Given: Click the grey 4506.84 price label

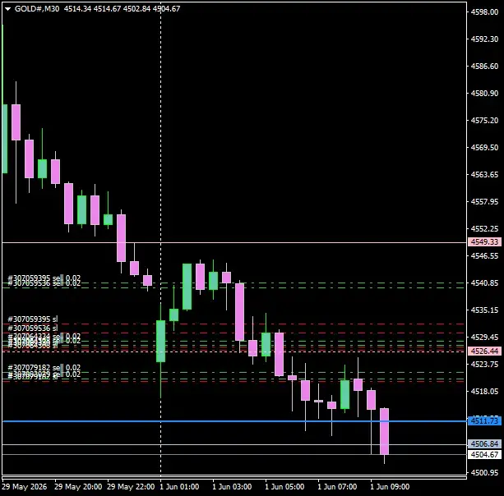Looking at the screenshot, I should coord(484,443).
